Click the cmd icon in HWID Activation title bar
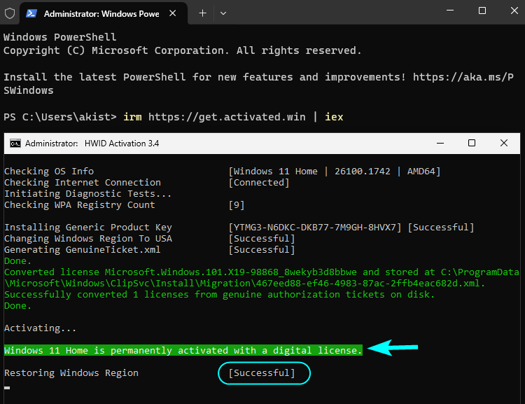 [15, 144]
